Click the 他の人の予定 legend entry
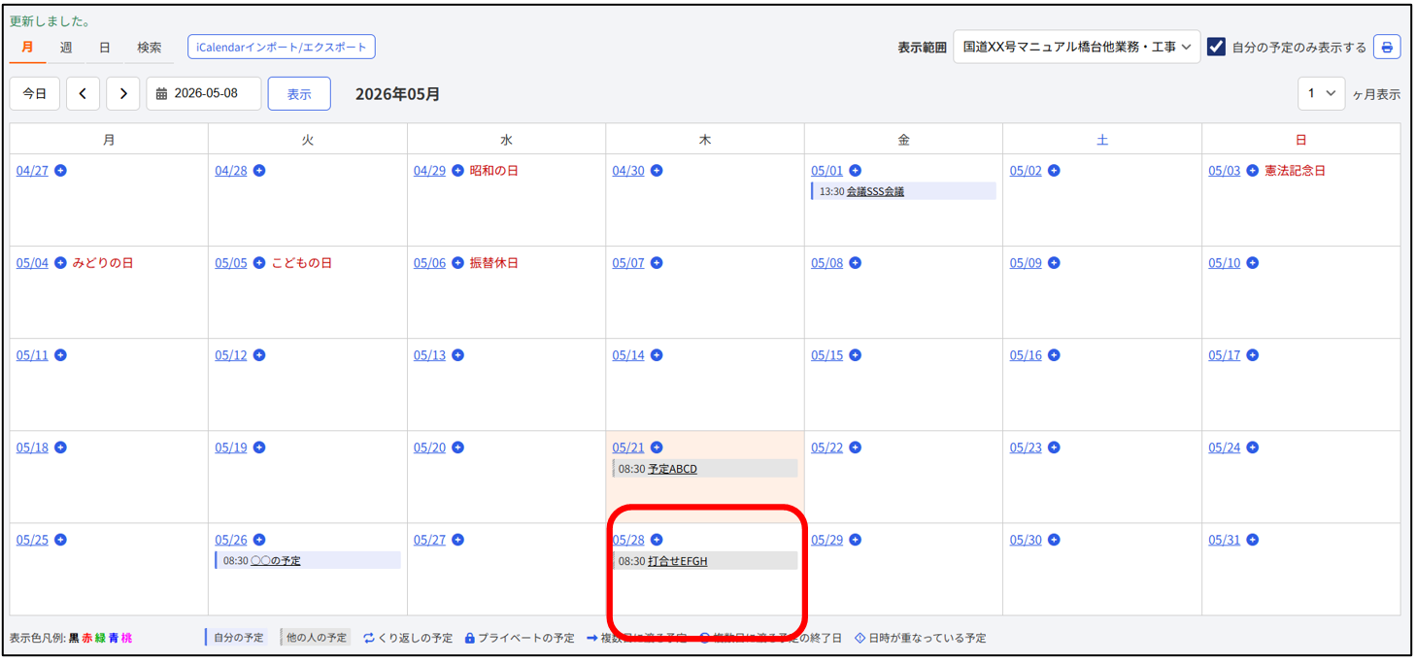Image resolution: width=1416 pixels, height=662 pixels. tap(316, 638)
